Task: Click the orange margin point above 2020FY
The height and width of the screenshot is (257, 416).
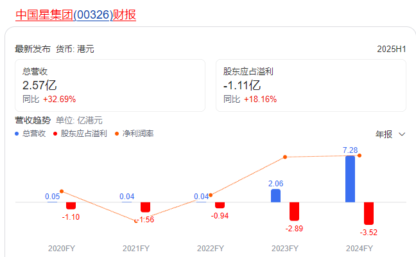Action: [x=62, y=191]
